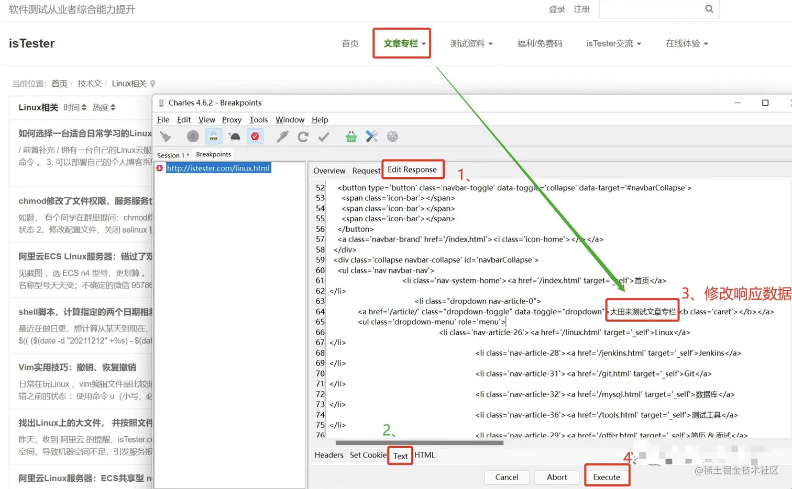This screenshot has height=489, width=792.
Task: Click the 登录 login link
Action: 557,9
